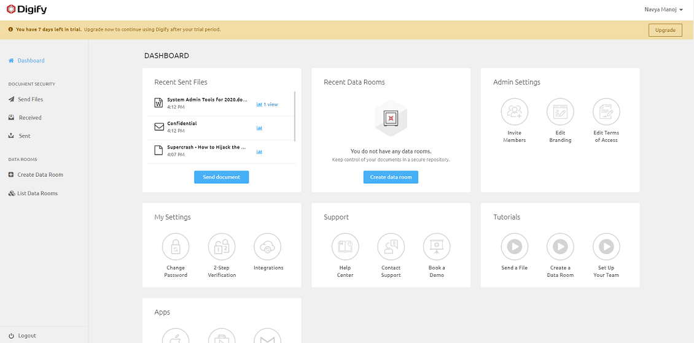694x343 pixels.
Task: Click the Integrations cloud icon
Action: [268, 247]
